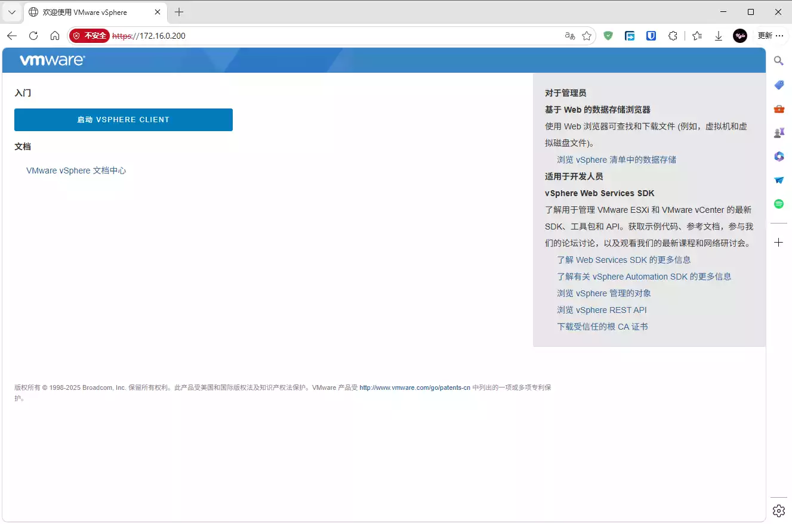Open the Favorites list icon
The image size is (792, 524).
pos(697,36)
